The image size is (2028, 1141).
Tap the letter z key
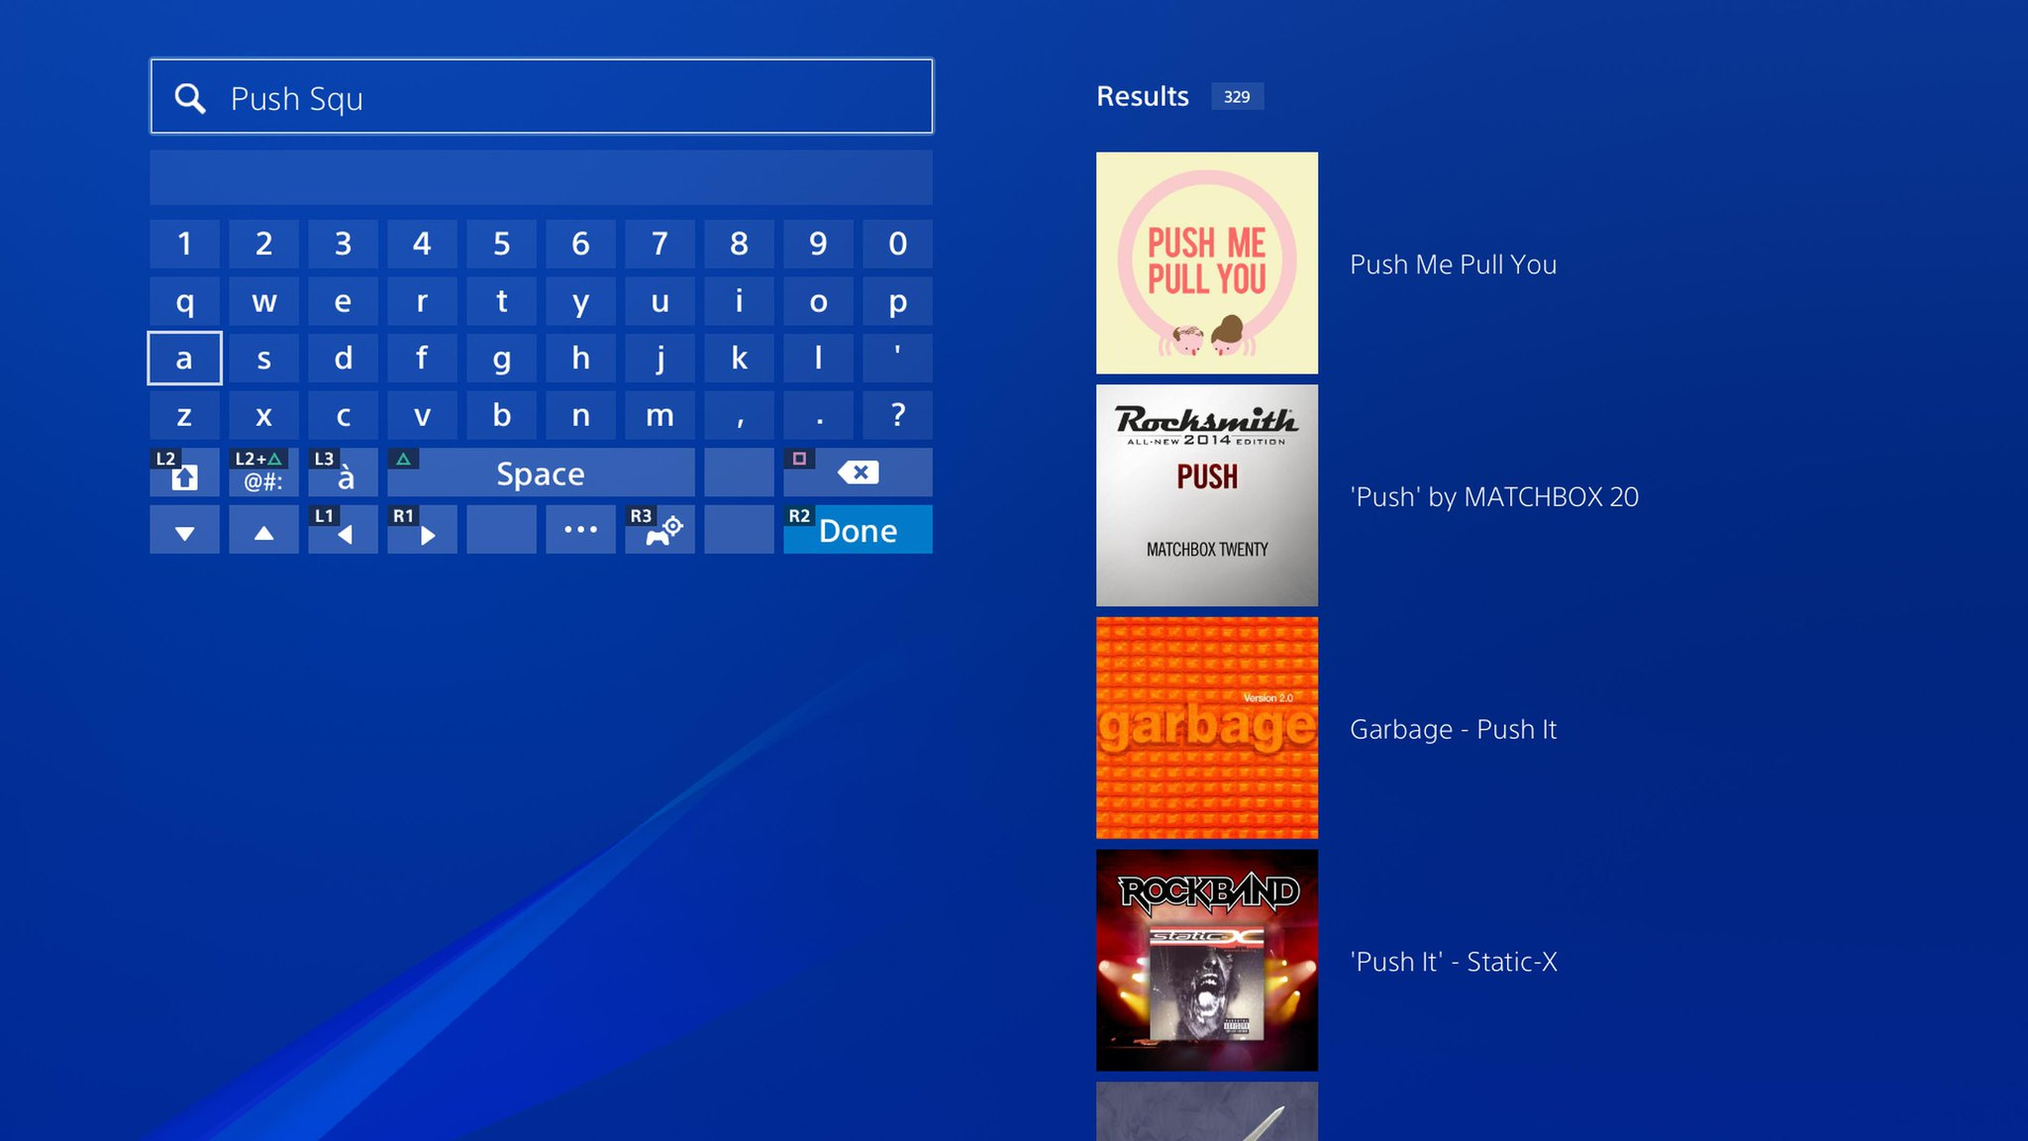(184, 415)
